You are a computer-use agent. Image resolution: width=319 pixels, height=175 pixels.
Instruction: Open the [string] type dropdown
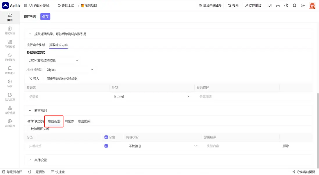[152, 96]
